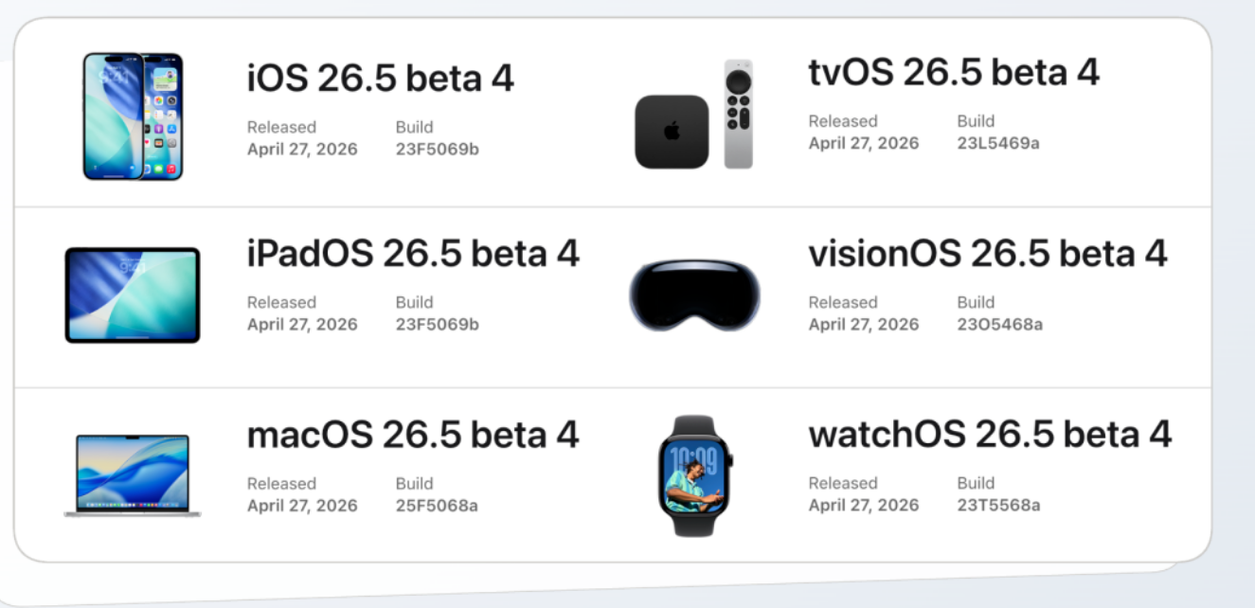Click the iPhone device icon
The height and width of the screenshot is (608, 1255).
[x=133, y=116]
